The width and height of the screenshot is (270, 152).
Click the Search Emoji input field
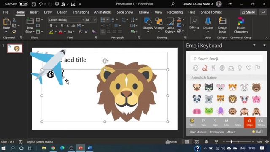[227, 59]
